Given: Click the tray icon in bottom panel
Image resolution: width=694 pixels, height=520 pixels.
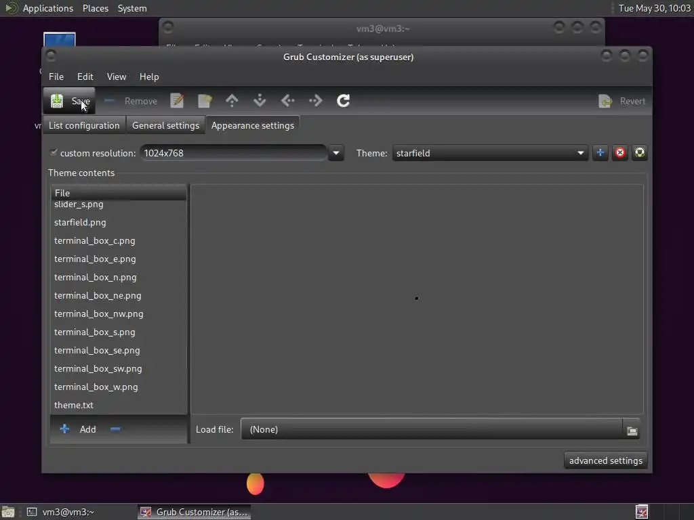Looking at the screenshot, I should (642, 512).
